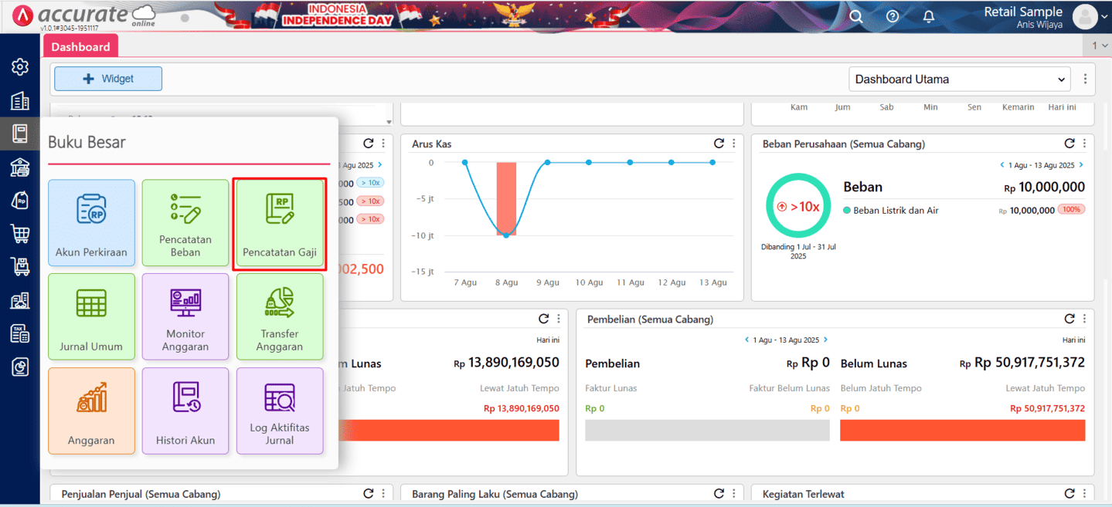1112x507 pixels.
Task: Go to next period in Pembelian widget
Action: tap(825, 340)
